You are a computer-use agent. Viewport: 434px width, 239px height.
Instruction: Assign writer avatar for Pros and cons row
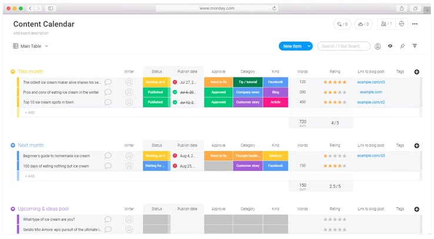129,92
